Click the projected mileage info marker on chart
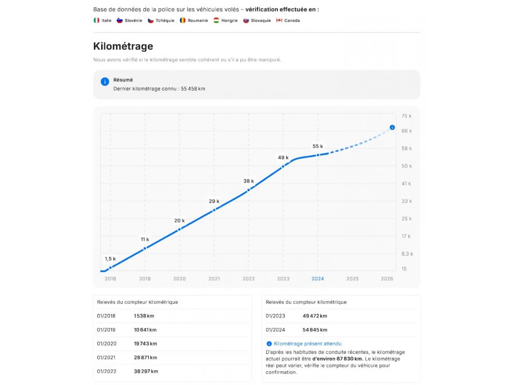The image size is (513, 385). pos(392,128)
